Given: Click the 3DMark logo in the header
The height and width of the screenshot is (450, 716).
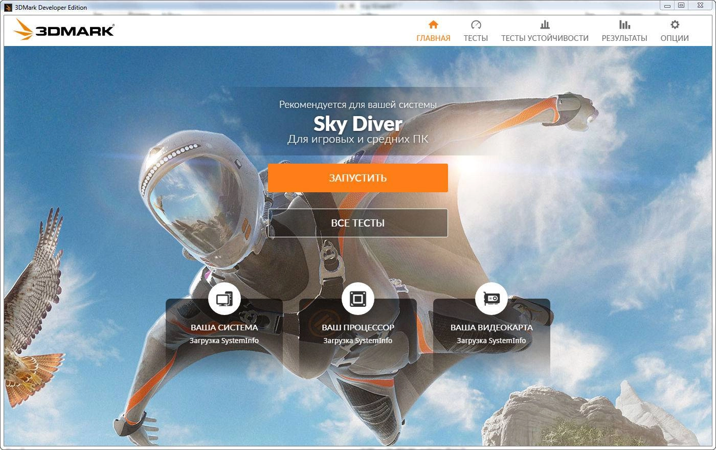Looking at the screenshot, I should pos(64,30).
